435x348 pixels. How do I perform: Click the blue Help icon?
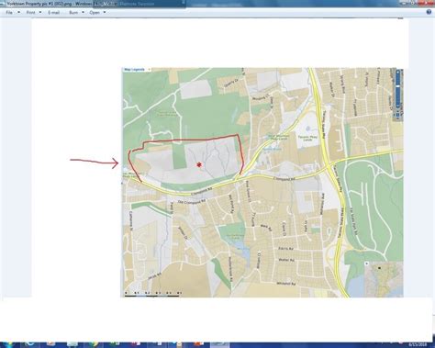pos(429,12)
